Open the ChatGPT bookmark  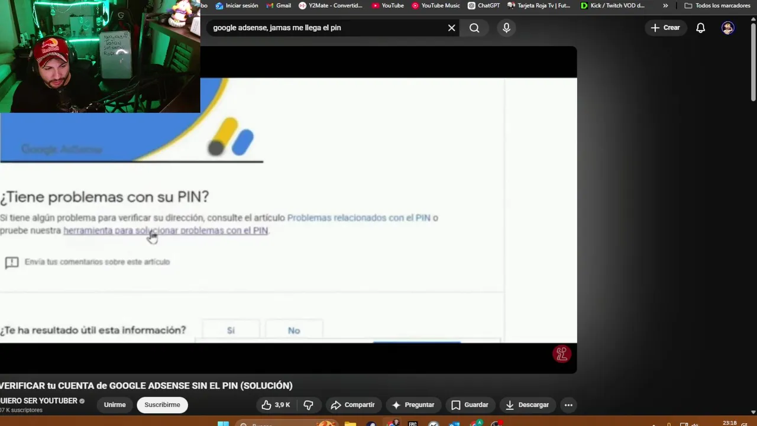[x=484, y=5]
